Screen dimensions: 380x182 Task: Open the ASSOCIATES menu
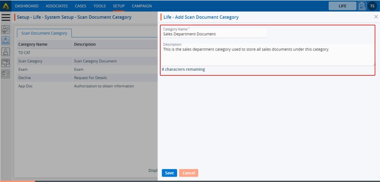point(56,6)
